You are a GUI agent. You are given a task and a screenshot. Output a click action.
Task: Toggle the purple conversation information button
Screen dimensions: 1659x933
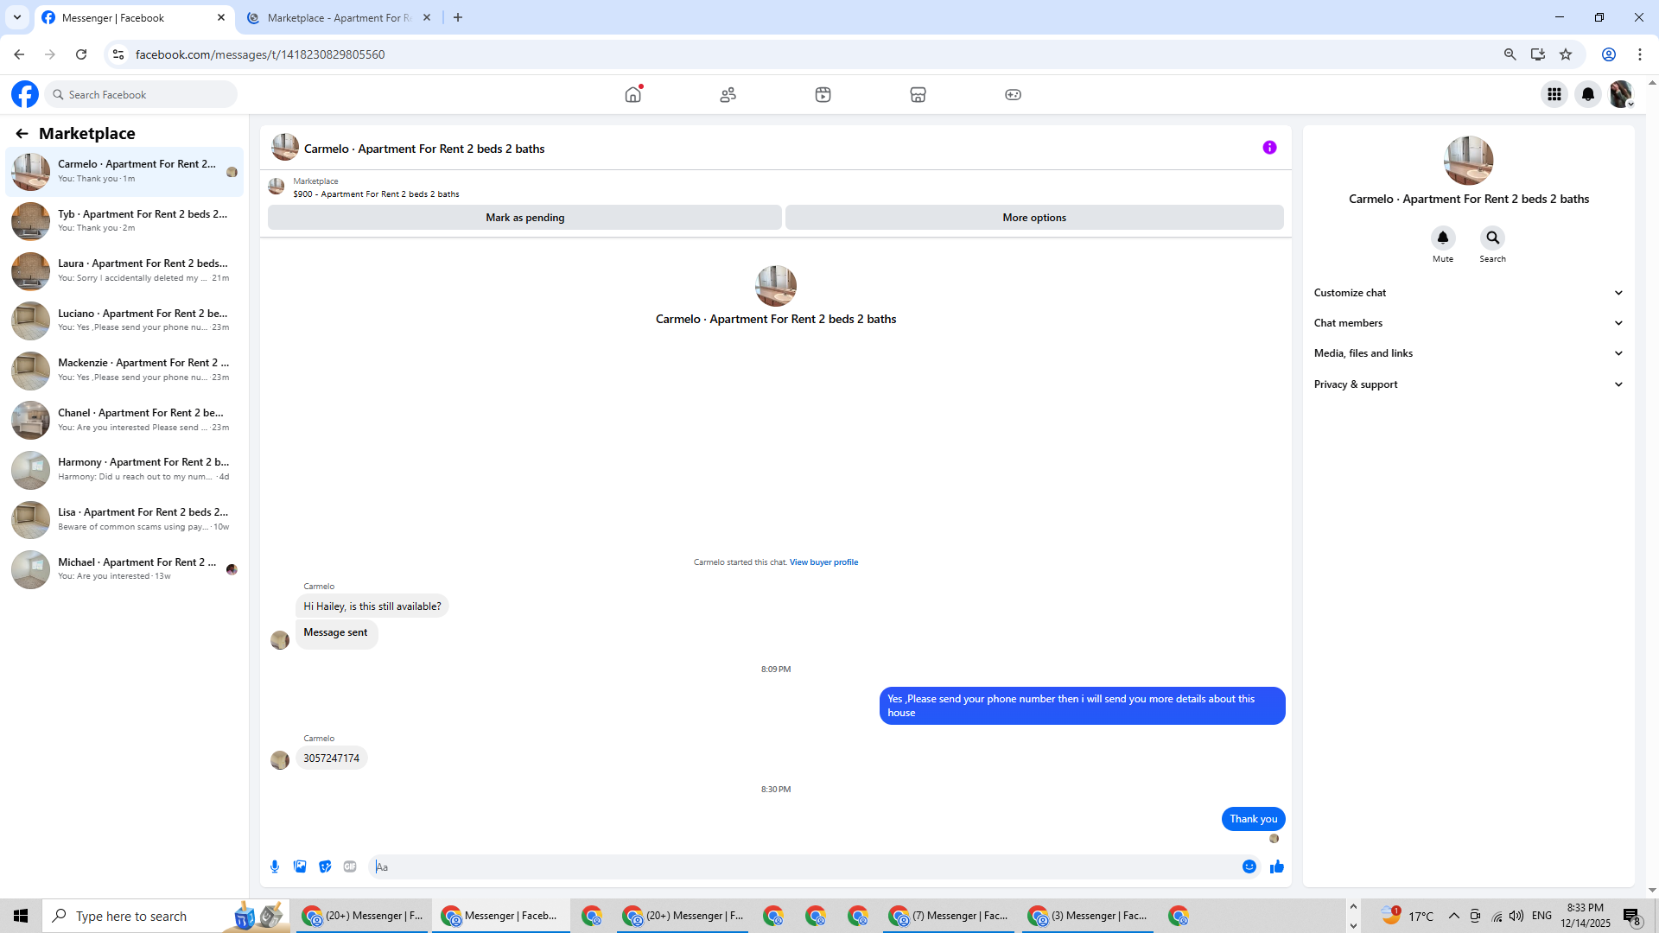(1269, 148)
